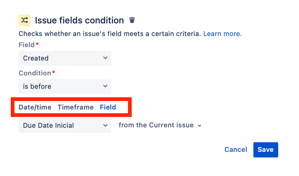Viewport: 299px width, 176px height.
Task: Click the yellow Issue fields condition icon
Action: pos(24,20)
